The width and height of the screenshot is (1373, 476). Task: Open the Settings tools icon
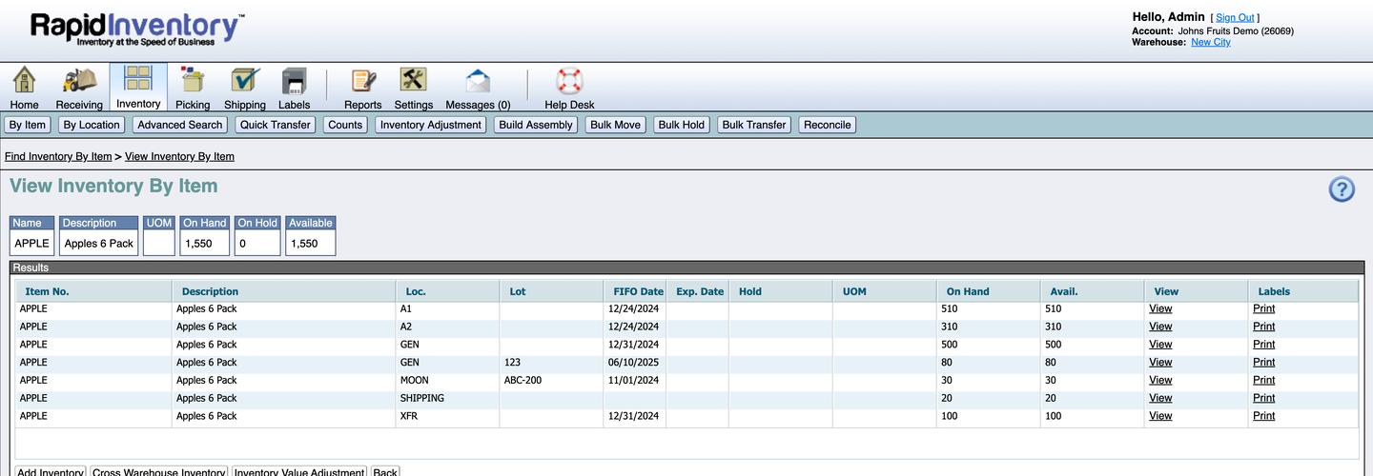point(413,82)
